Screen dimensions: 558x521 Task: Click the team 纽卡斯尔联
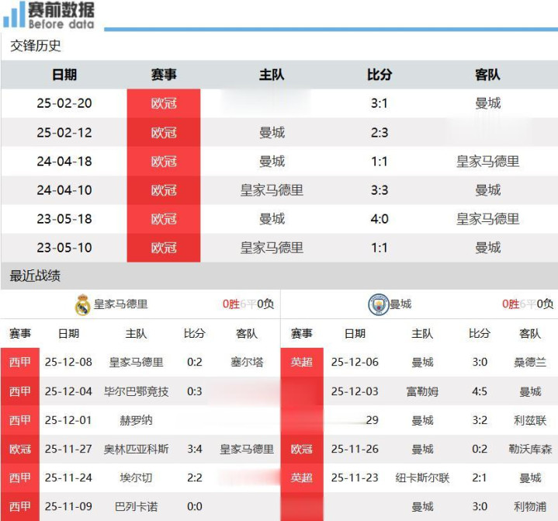[422, 478]
